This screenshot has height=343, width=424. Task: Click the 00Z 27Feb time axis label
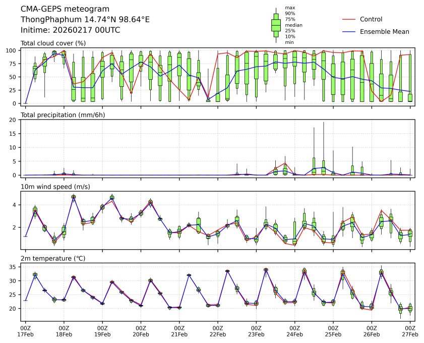(410, 331)
